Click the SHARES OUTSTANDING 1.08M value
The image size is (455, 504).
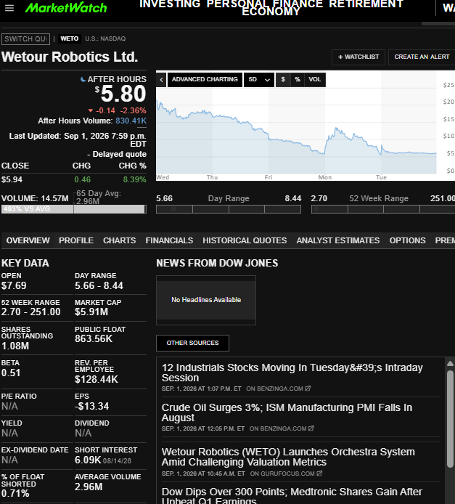pyautogui.click(x=15, y=346)
